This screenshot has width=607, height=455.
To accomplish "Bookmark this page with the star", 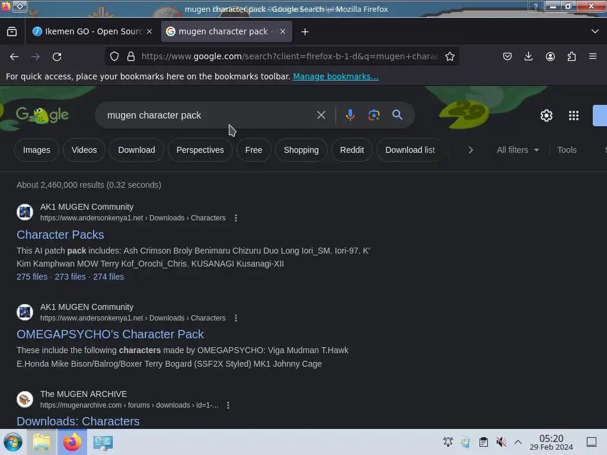I will pyautogui.click(x=450, y=56).
